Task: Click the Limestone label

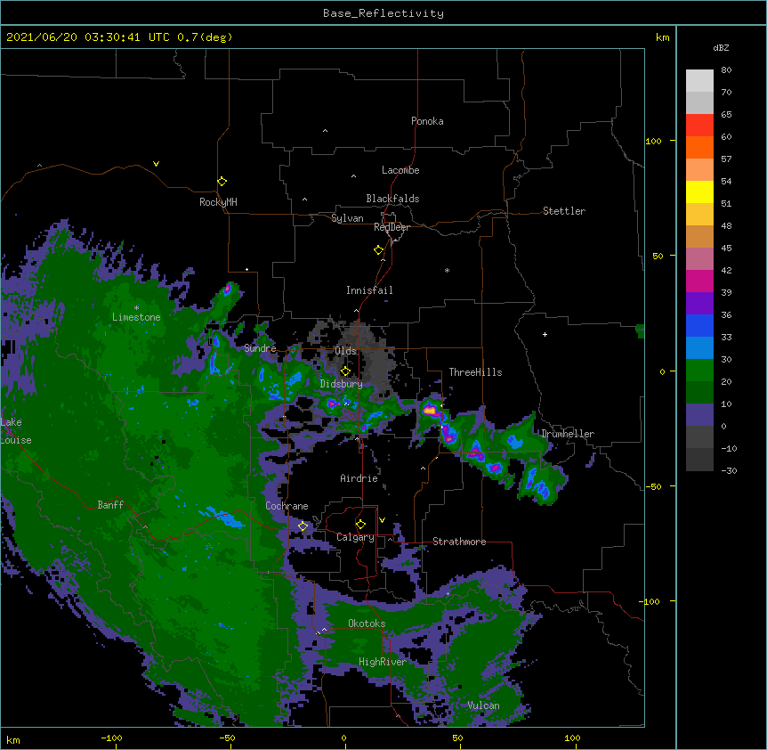Action: tap(136, 317)
